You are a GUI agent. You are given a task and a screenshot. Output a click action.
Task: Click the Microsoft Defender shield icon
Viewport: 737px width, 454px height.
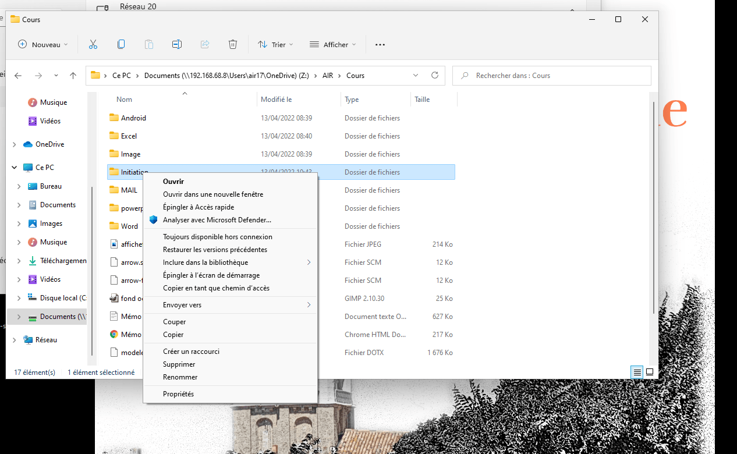154,220
